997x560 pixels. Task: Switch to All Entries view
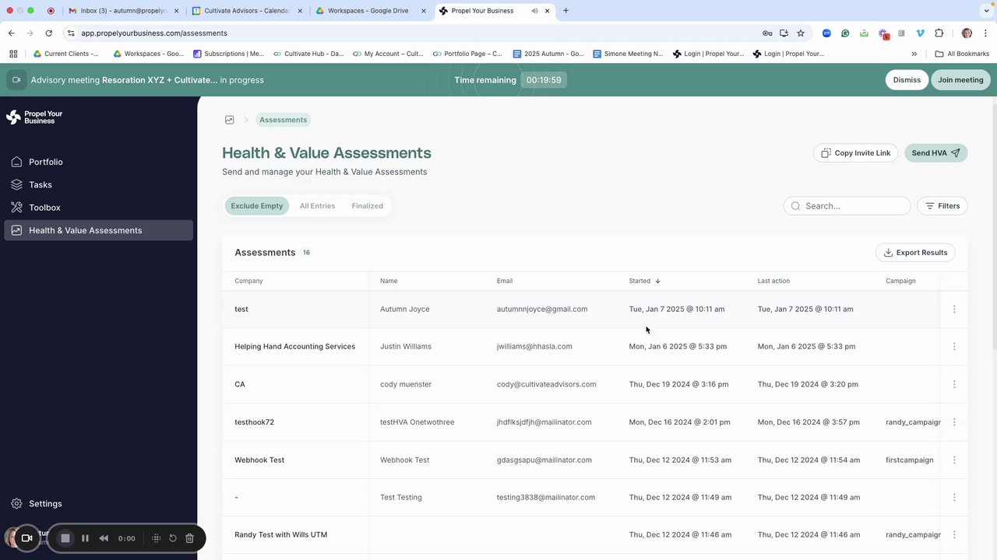(x=317, y=206)
